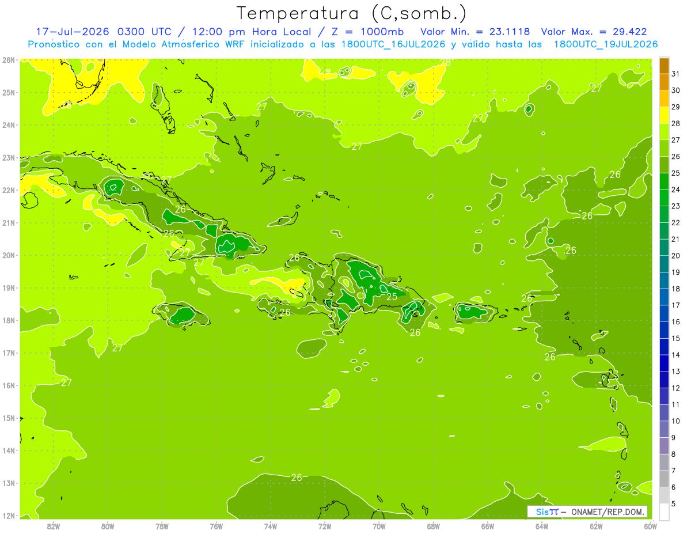Click the longitude axis label "78W"
Viewport: 691px width, 534px height.
tap(162, 526)
